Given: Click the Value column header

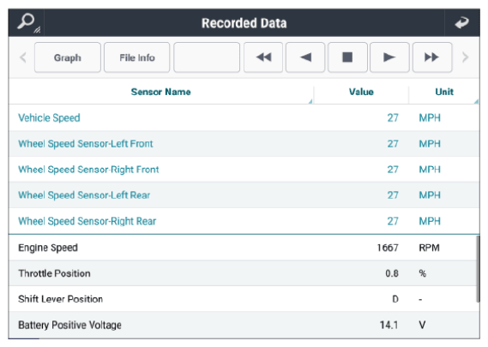Looking at the screenshot, I should coord(361,92).
